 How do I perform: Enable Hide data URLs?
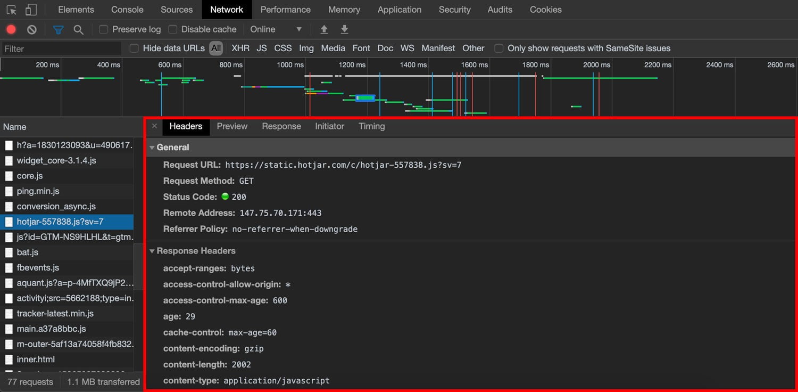point(134,48)
